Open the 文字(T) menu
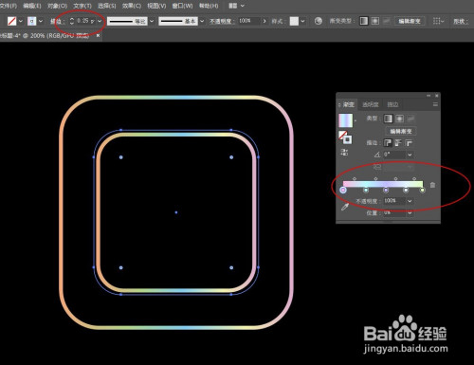This screenshot has width=474, height=365. coord(82,6)
